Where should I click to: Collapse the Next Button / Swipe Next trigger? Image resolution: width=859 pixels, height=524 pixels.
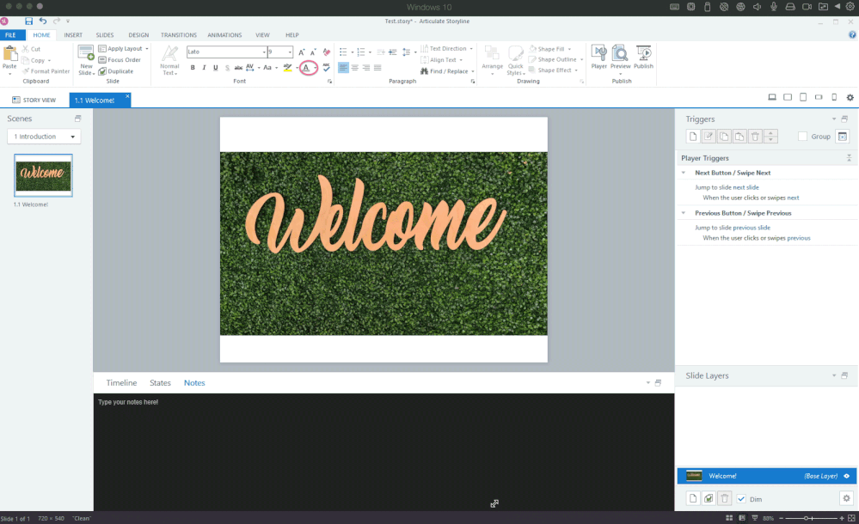click(684, 173)
